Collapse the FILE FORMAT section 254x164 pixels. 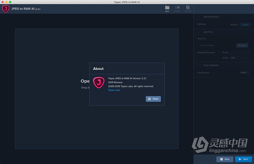pos(199,65)
